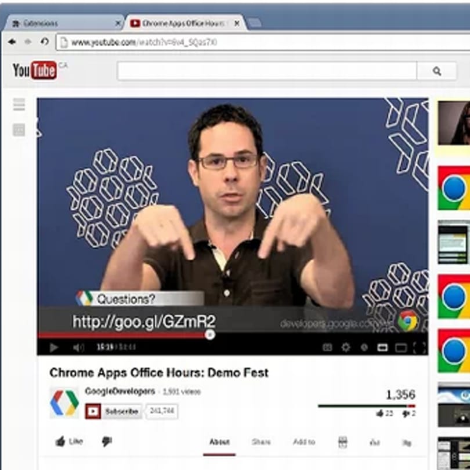Open the Add to tab
The height and width of the screenshot is (470, 470).
tap(304, 442)
